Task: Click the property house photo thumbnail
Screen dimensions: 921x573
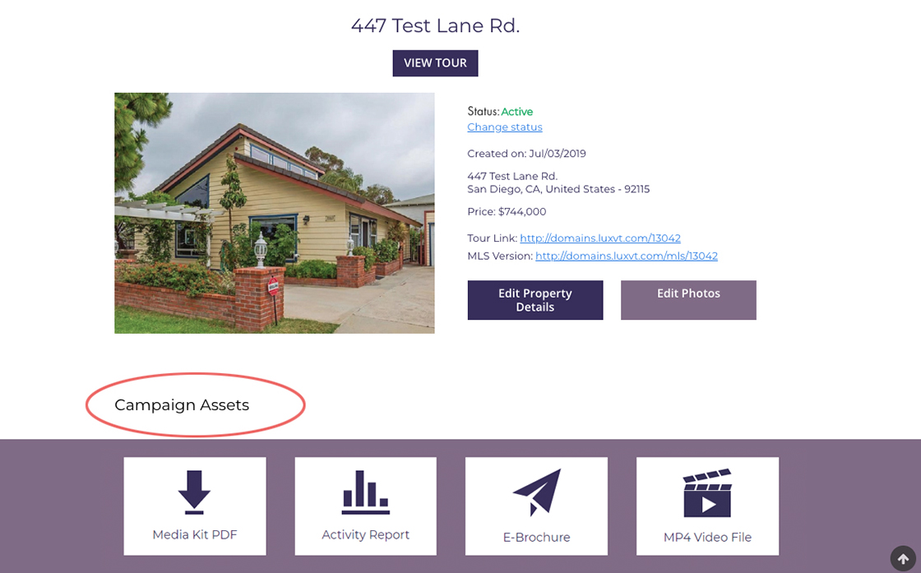Action: [275, 213]
